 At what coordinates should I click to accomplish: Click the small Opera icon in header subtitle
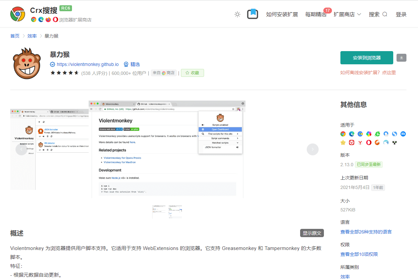click(55, 19)
